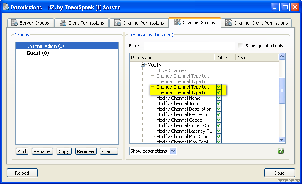Collapse the Modify permission tree node
The height and width of the screenshot is (184, 302).
[143, 65]
